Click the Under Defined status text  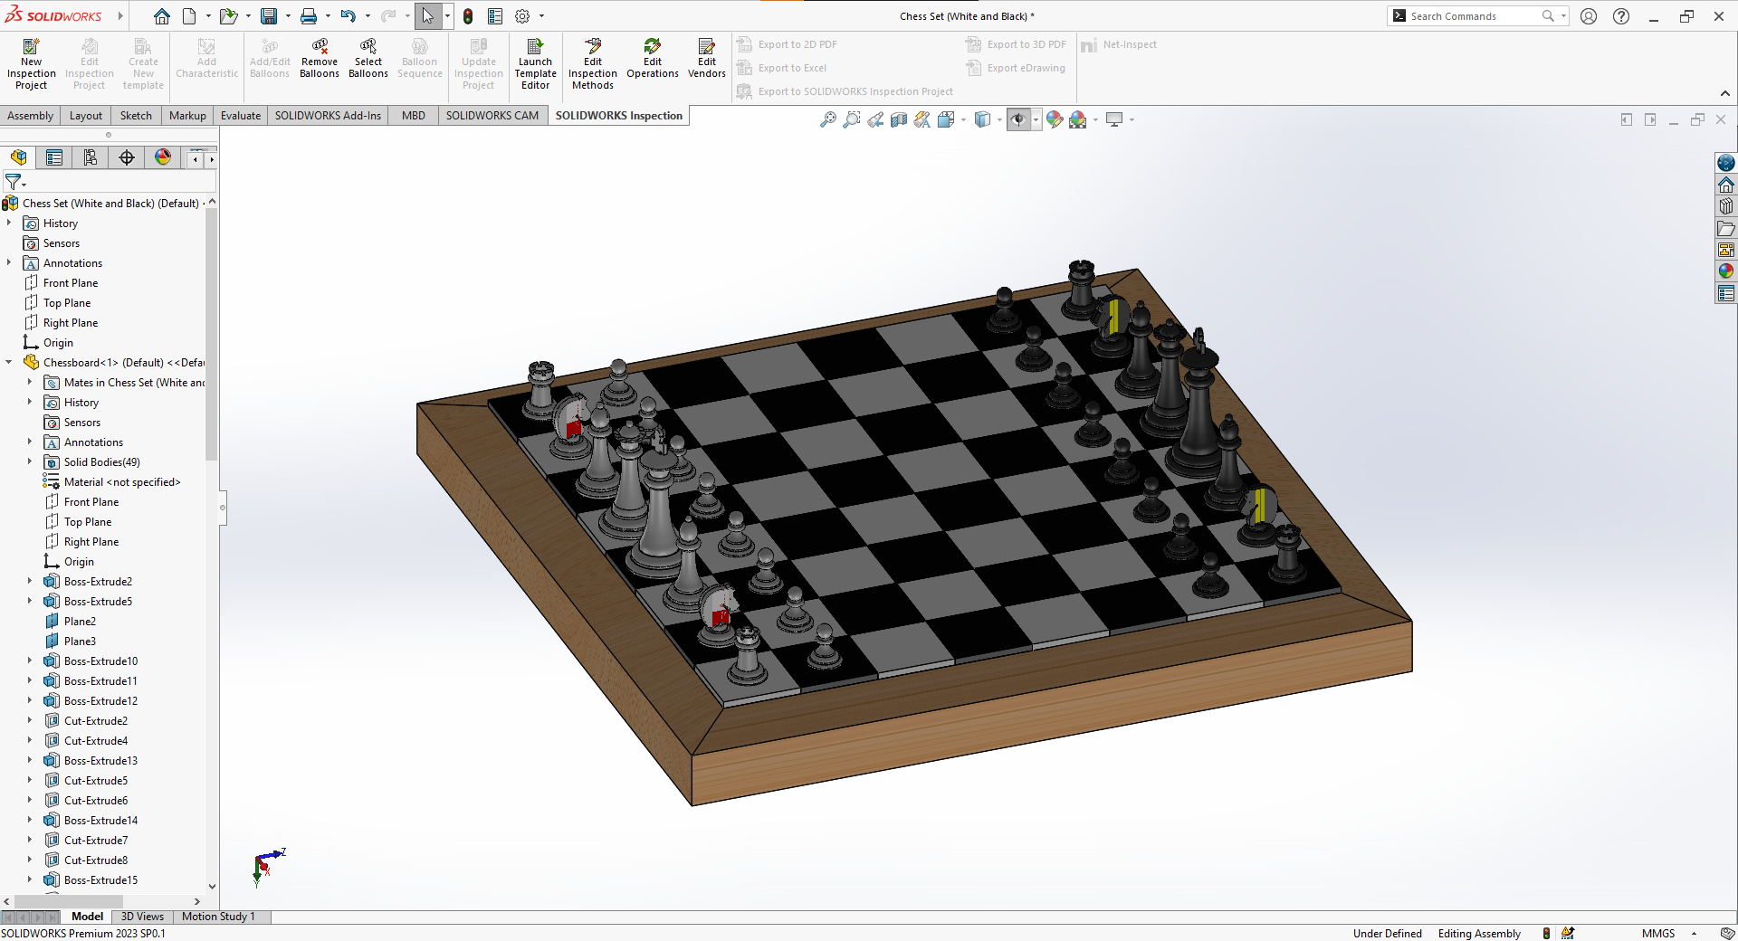(x=1387, y=934)
